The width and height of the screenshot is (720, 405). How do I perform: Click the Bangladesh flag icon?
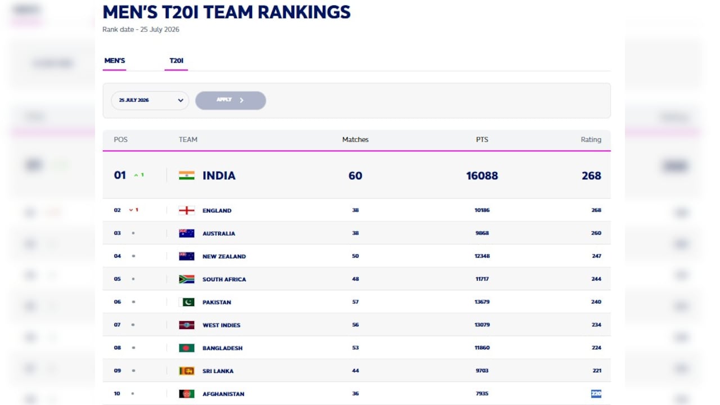pyautogui.click(x=187, y=348)
